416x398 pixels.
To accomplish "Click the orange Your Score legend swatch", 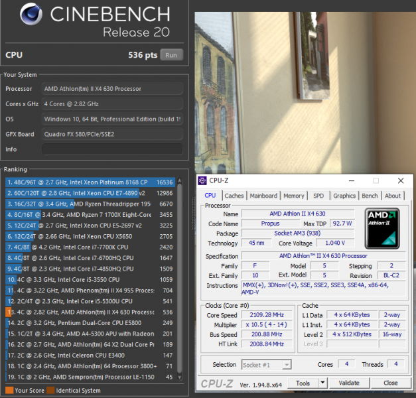I will point(9,390).
